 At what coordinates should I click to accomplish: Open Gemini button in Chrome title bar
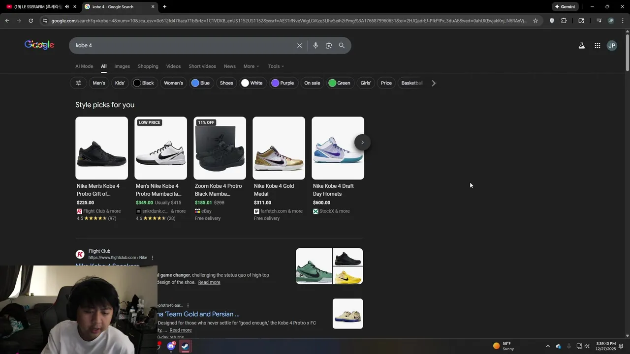pos(565,7)
